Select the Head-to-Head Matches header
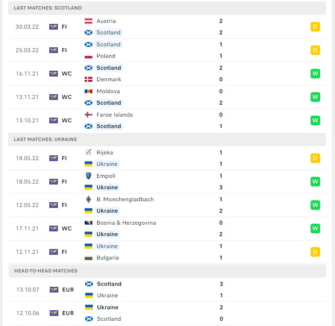Viewport: 335px width, 326px height. click(x=167, y=271)
